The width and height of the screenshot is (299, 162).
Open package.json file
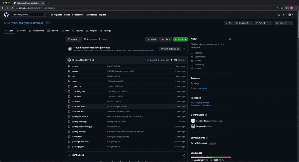[x=78, y=147]
